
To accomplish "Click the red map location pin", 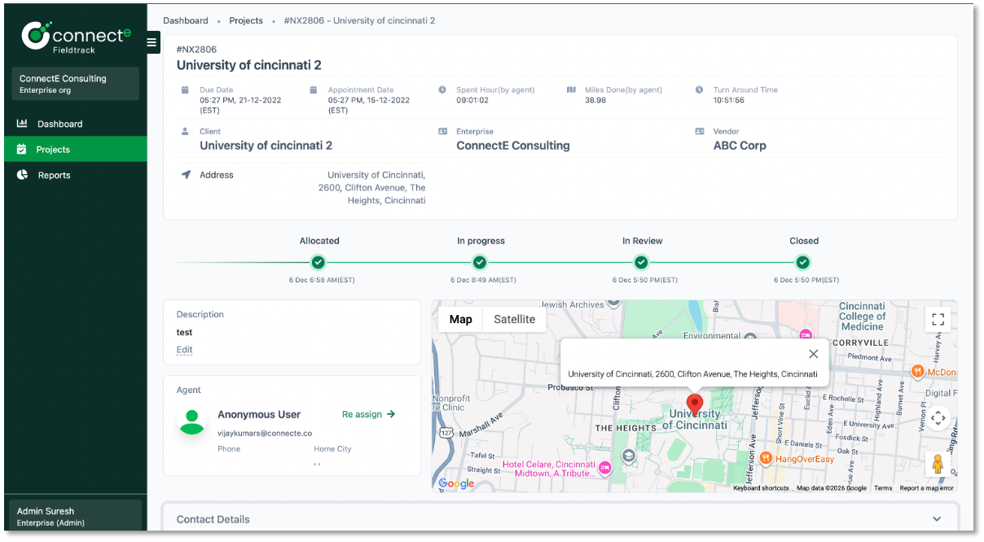I will pos(695,404).
